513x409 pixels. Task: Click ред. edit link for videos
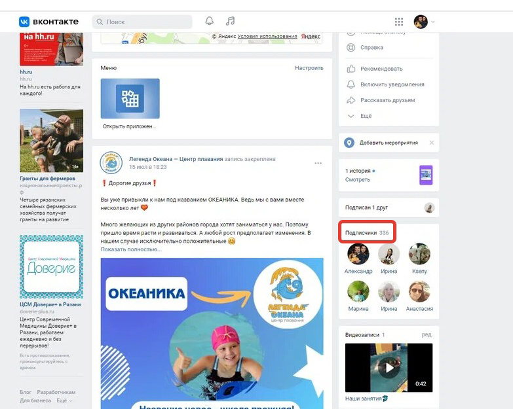427,335
